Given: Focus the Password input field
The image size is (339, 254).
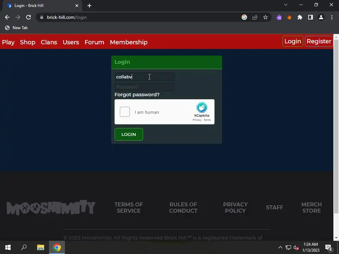Looking at the screenshot, I should point(145,87).
